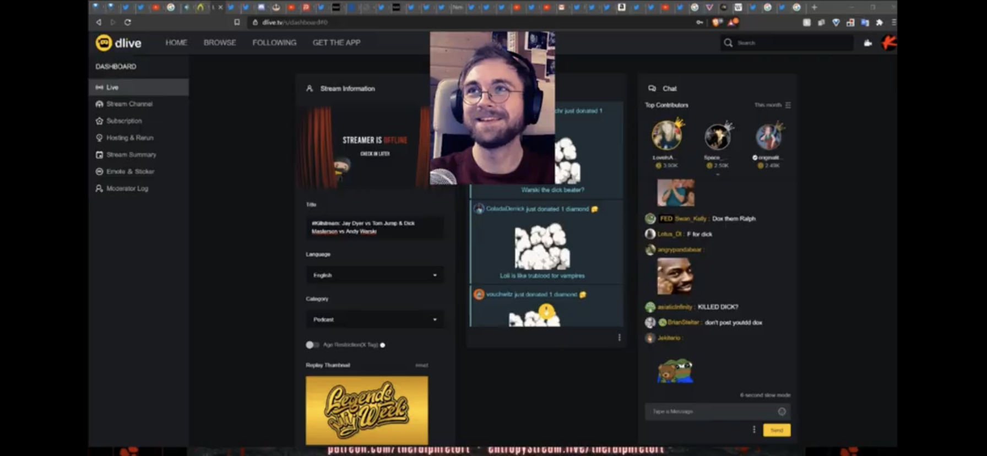Viewport: 987px width, 456px height.
Task: Open the Subscription sidebar item
Action: [x=124, y=121]
